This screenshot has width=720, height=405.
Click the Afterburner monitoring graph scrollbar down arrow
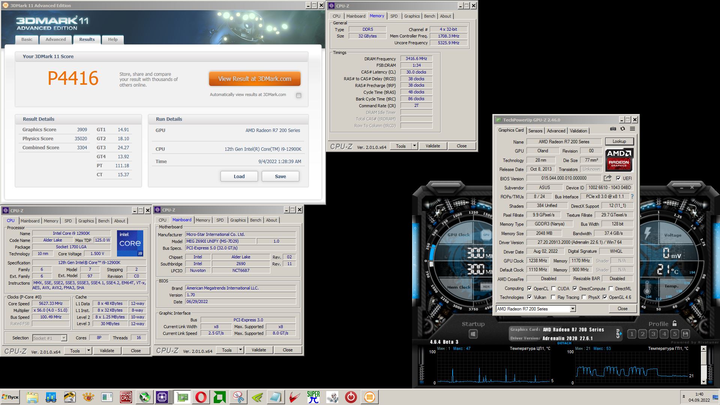(703, 382)
